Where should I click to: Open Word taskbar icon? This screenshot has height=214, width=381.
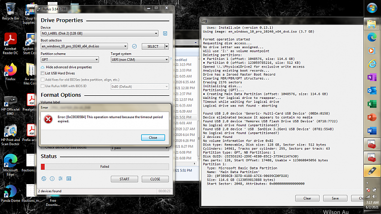pos(372,131)
